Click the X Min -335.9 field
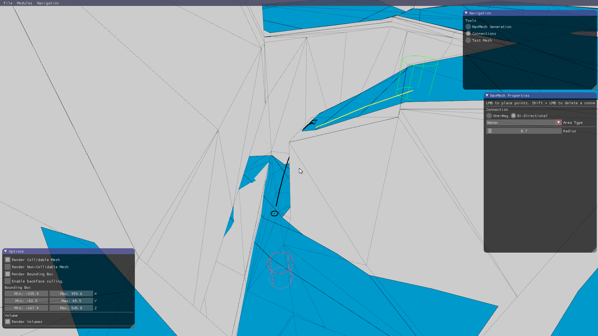598x336 pixels. 26,294
